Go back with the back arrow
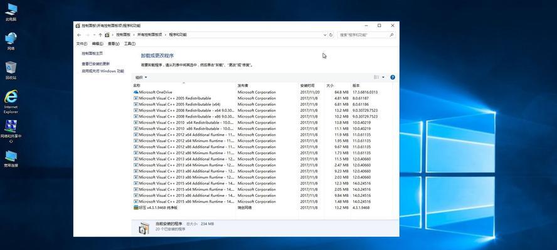Image resolution: width=557 pixels, height=250 pixels. point(79,35)
